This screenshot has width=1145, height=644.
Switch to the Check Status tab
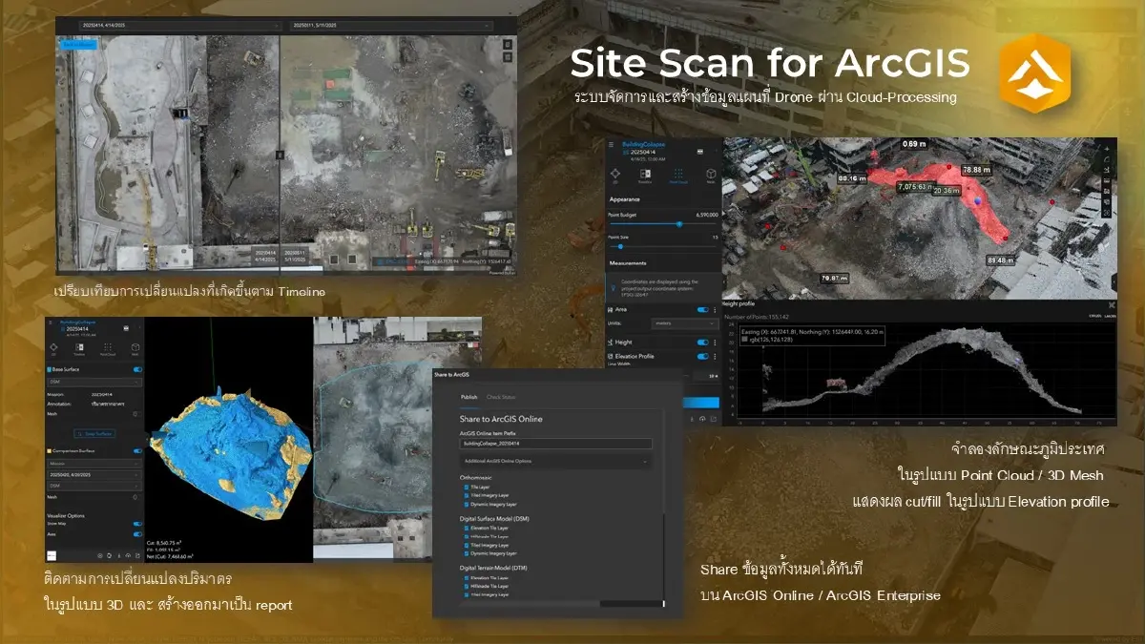502,397
